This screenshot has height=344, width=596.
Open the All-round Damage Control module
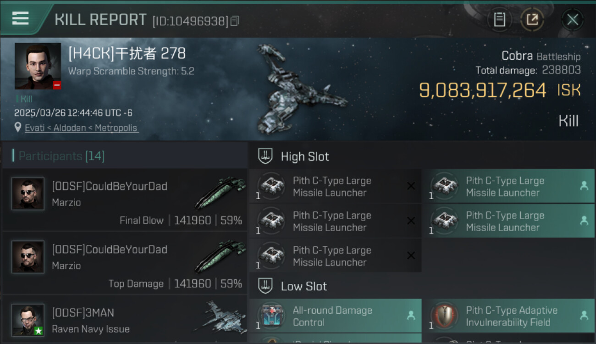336,316
